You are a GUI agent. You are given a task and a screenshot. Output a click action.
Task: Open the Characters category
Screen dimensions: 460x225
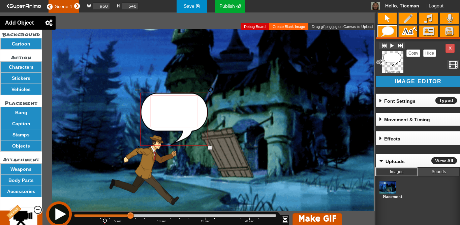21,67
